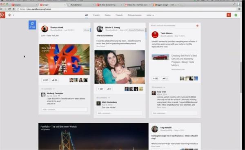The width and height of the screenshot is (245, 150).
Task: Click the hot flame icon in recommendations card
Action: point(197,25)
